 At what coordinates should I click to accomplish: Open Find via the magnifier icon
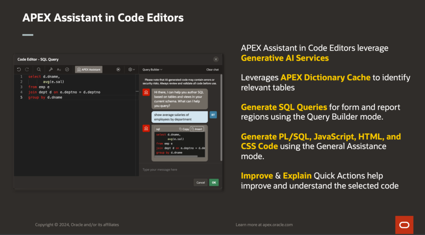click(x=39, y=69)
